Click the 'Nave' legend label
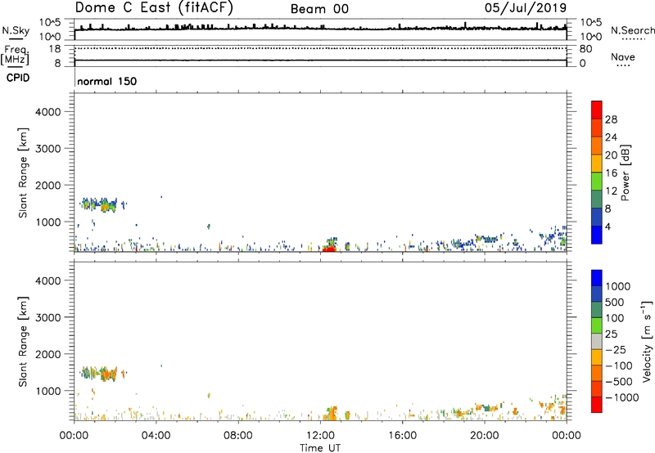Viewport: 655px width, 453px height. [623, 56]
